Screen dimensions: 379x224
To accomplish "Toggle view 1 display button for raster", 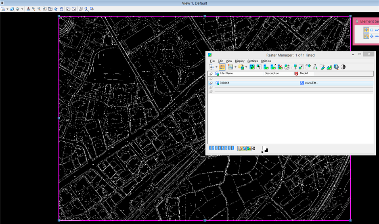I will click(210, 148).
